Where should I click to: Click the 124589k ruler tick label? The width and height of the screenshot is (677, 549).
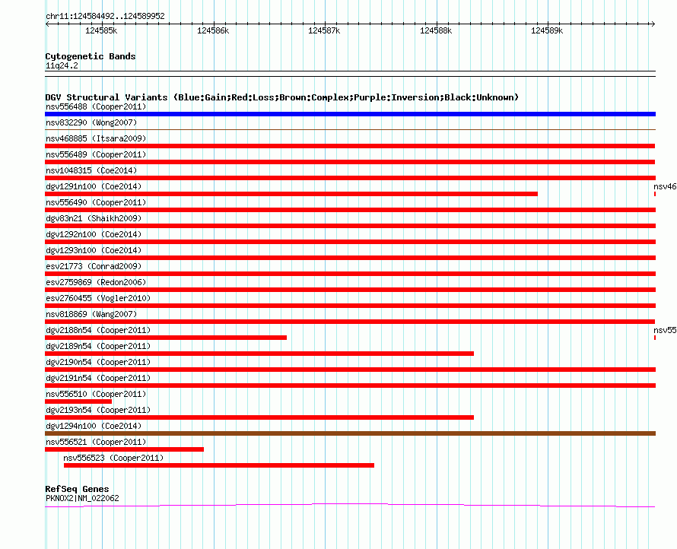point(547,30)
